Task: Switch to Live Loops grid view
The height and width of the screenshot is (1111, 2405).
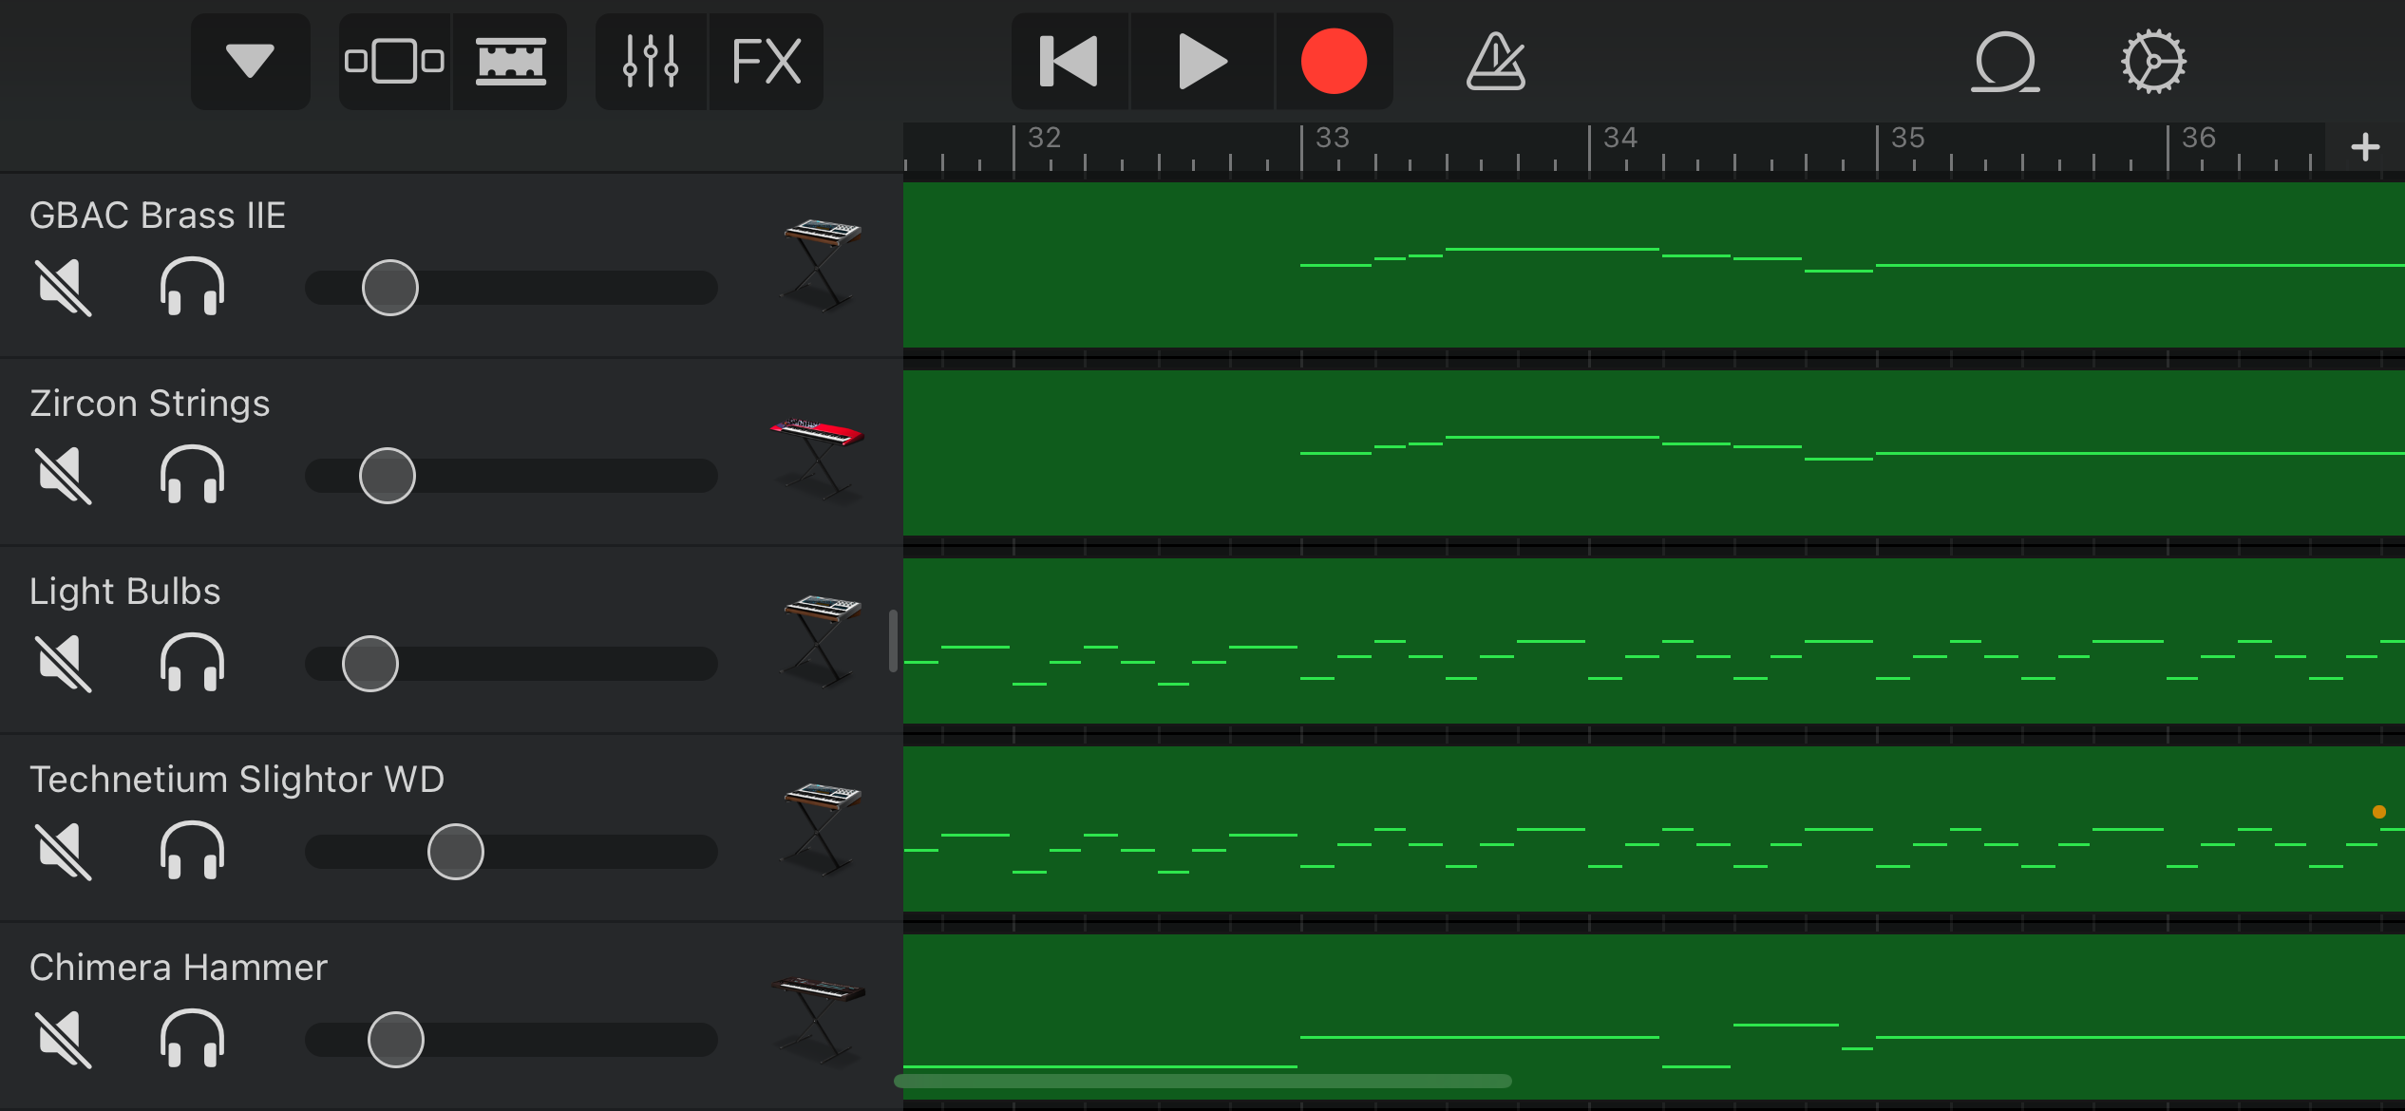Action: [x=394, y=62]
